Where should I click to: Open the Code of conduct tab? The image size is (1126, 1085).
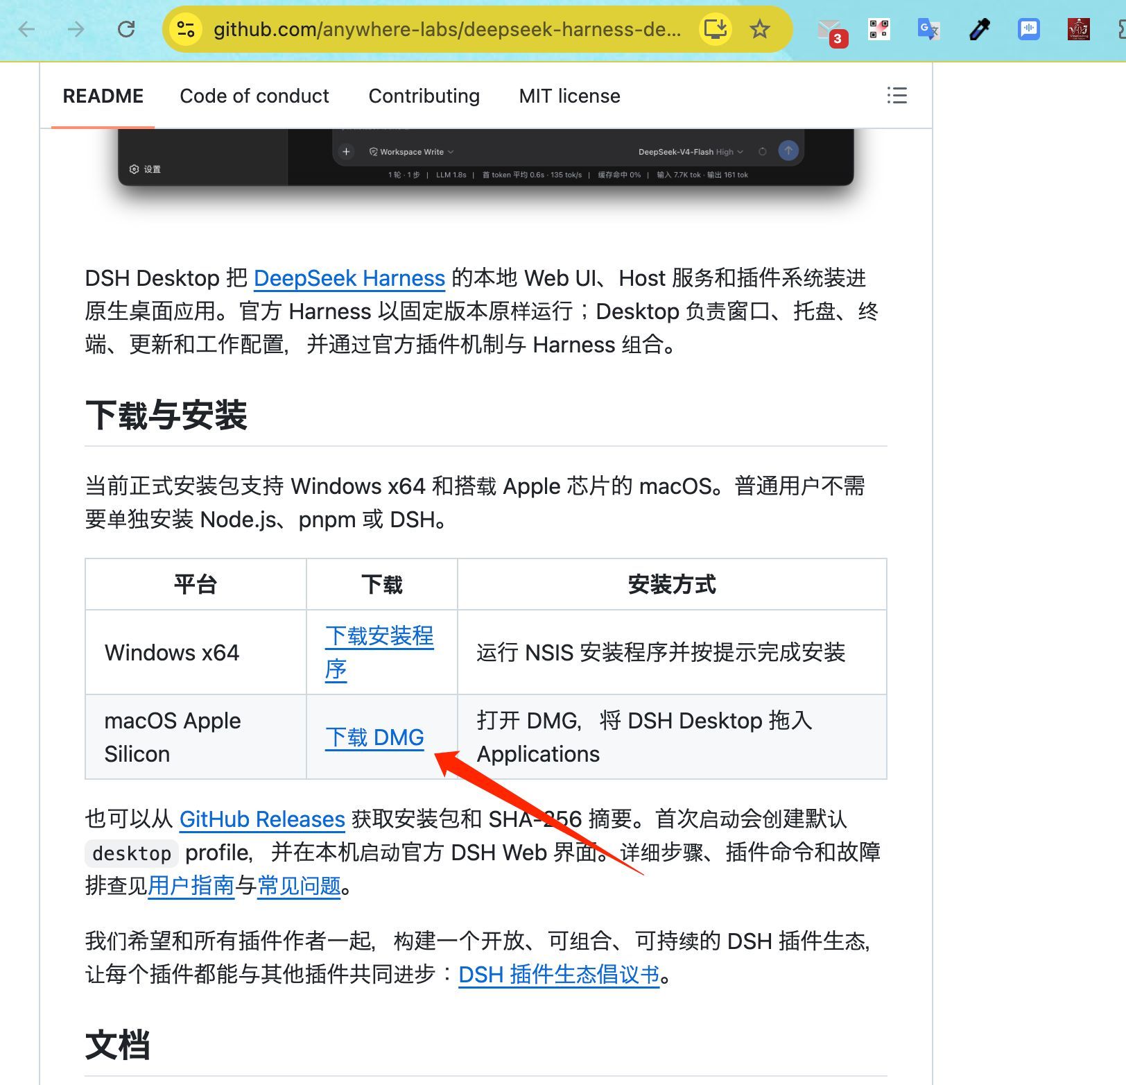click(x=254, y=96)
